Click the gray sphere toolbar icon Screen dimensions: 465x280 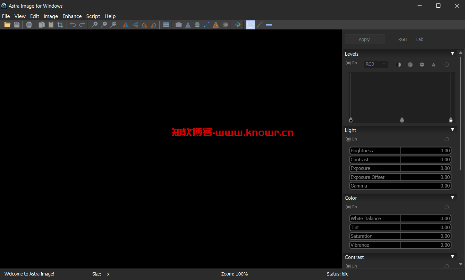point(225,25)
